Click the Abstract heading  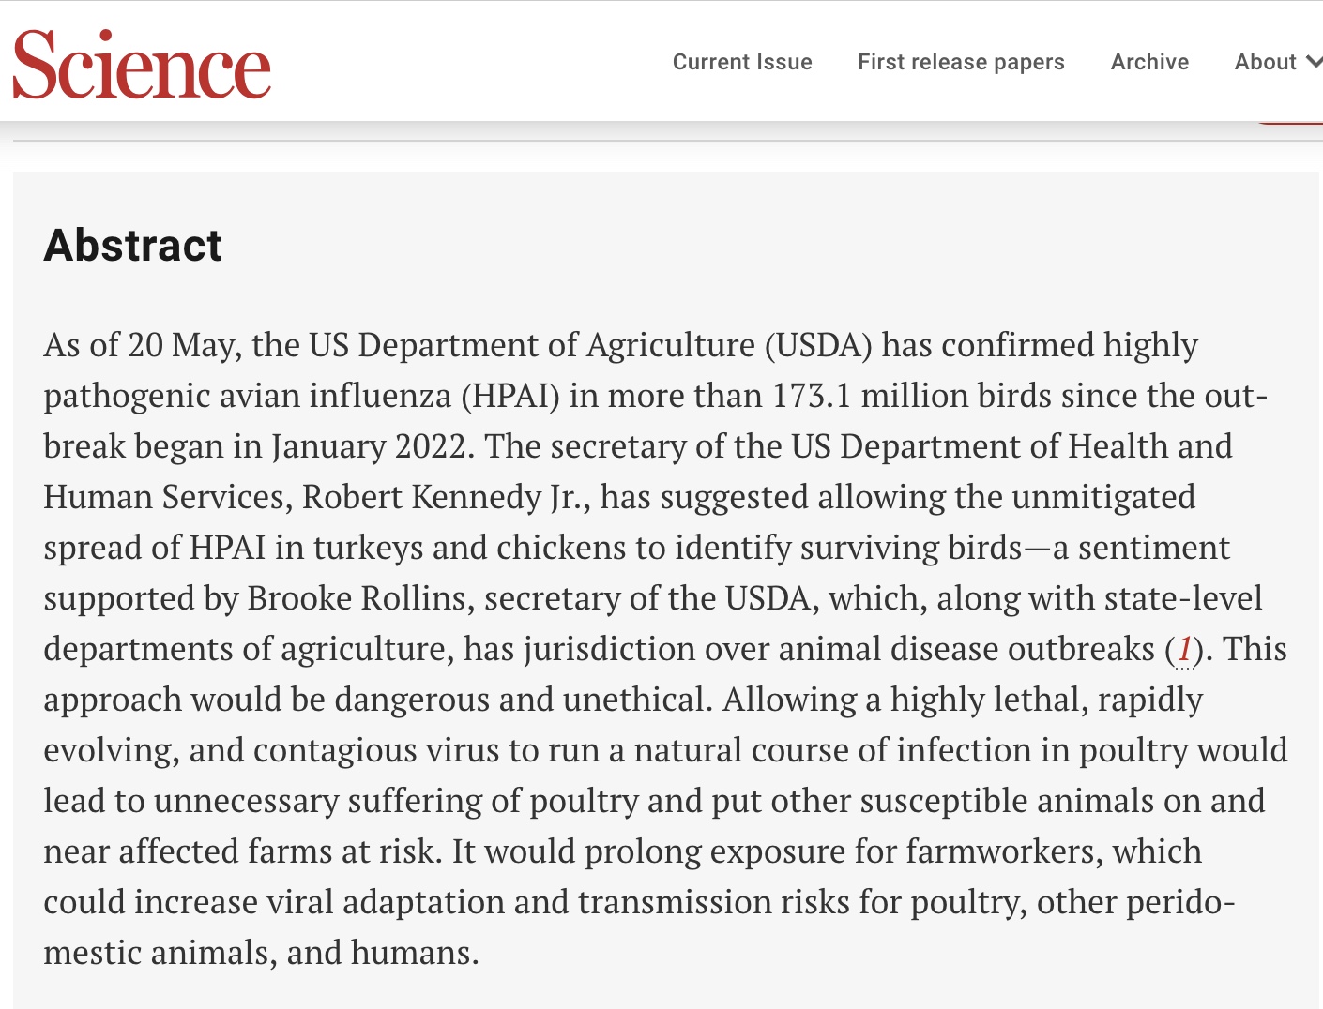(133, 246)
